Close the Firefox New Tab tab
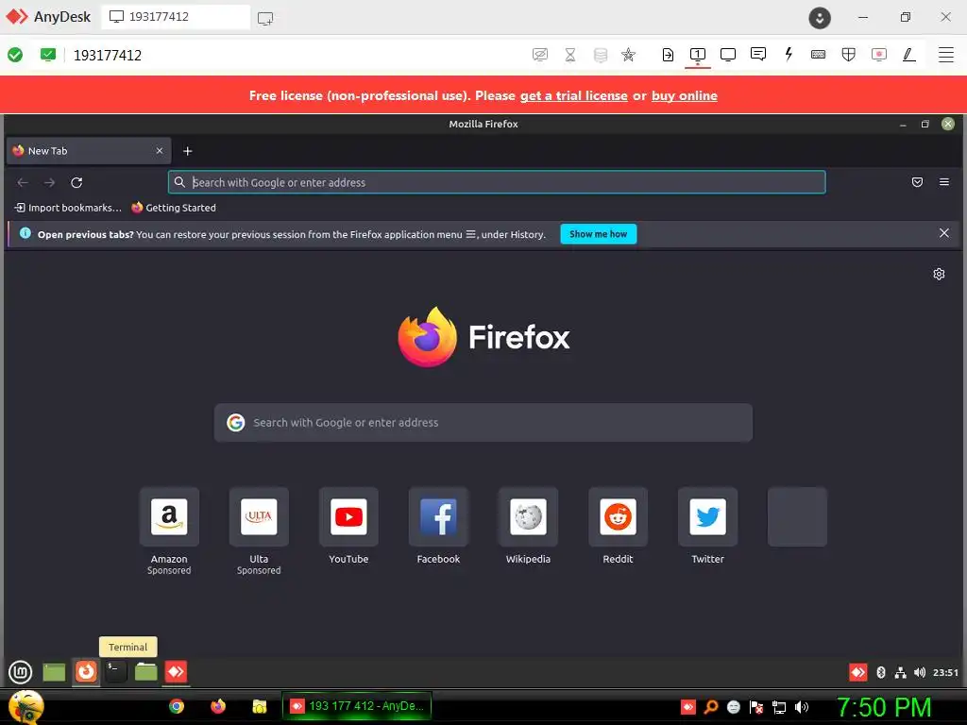The width and height of the screenshot is (967, 725). (x=159, y=151)
